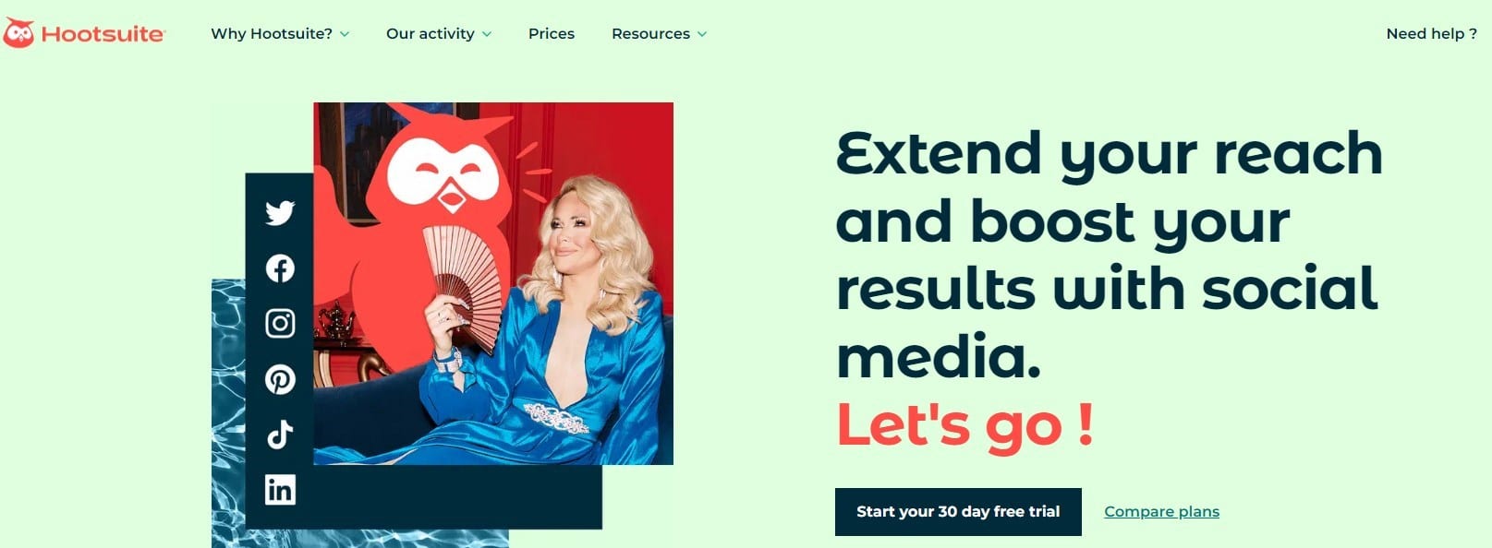The width and height of the screenshot is (1492, 548).
Task: Click Start your 30 day free trial
Action: (958, 512)
